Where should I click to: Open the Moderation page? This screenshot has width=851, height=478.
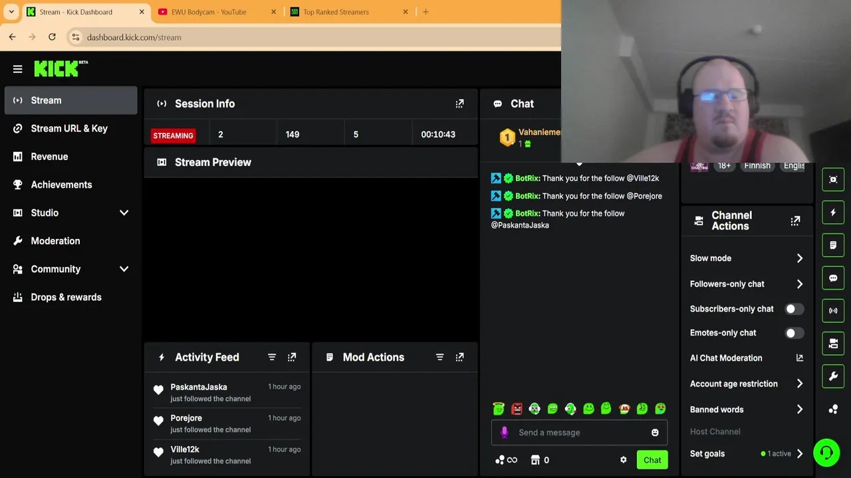click(70, 241)
